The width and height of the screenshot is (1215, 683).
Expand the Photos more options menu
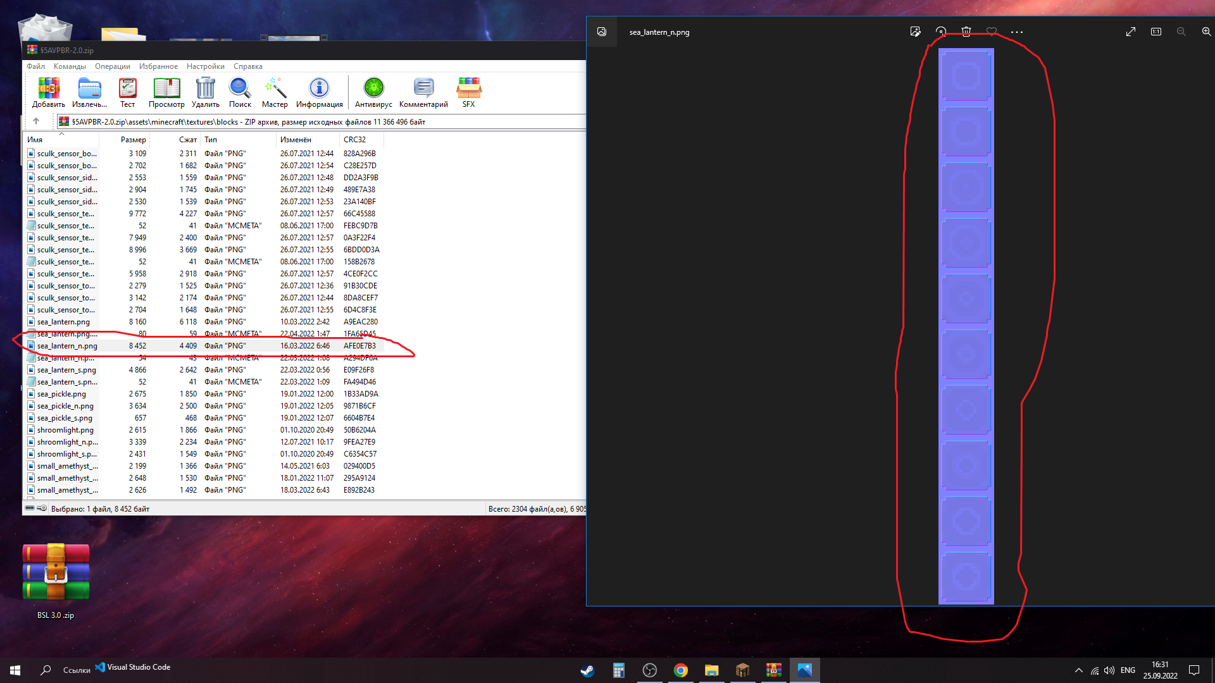coord(1017,32)
